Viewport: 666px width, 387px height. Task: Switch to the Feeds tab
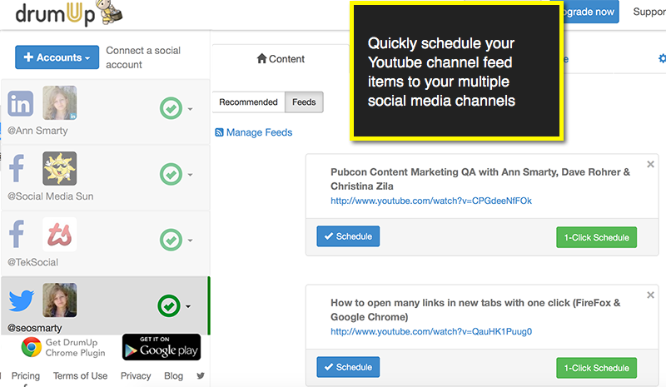click(304, 102)
